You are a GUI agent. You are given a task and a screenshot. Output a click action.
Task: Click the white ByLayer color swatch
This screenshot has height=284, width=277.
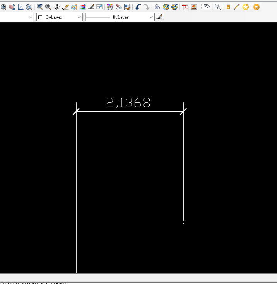tap(40, 17)
